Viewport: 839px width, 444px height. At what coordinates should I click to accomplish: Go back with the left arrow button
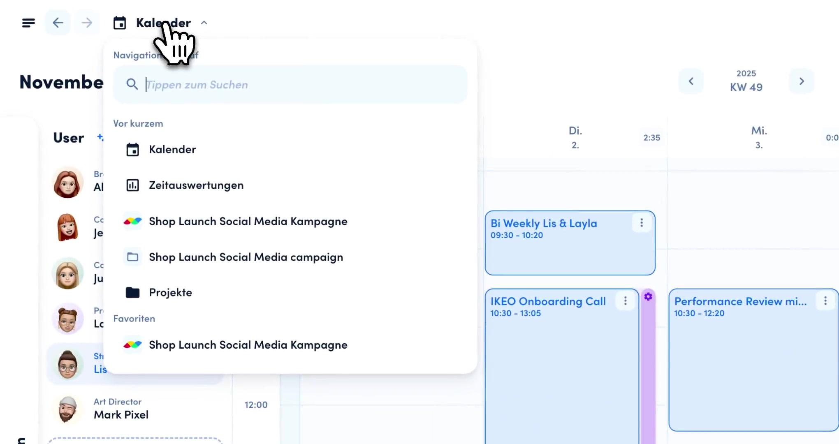pos(58,23)
